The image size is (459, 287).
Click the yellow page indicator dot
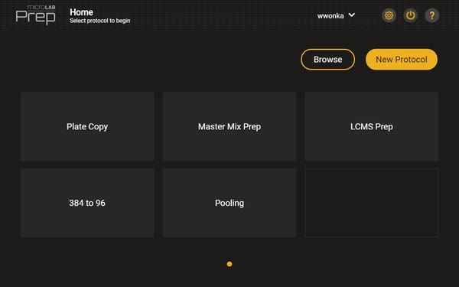pyautogui.click(x=229, y=264)
